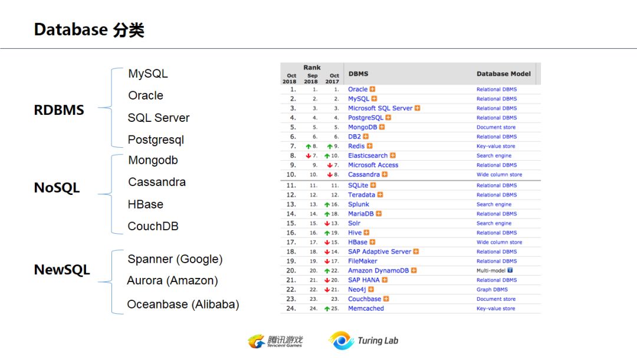Click Key-value store link in Redis row
Screen dimensions: 637x358
pos(495,146)
